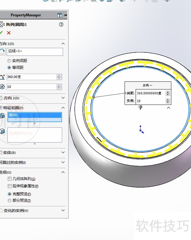
Task: Increase angle value 360.00度 with up arrow
Action: 59,76
